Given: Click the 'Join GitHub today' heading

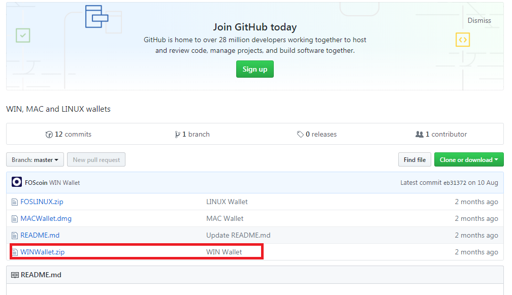Looking at the screenshot, I should click(254, 27).
